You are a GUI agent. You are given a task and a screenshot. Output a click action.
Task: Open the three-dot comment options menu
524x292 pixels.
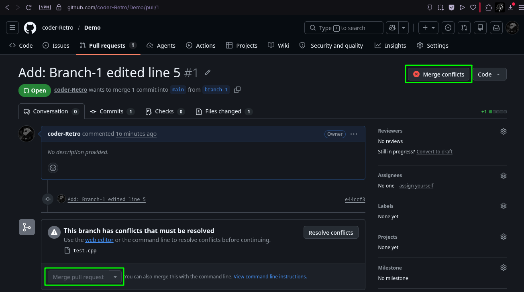click(354, 134)
